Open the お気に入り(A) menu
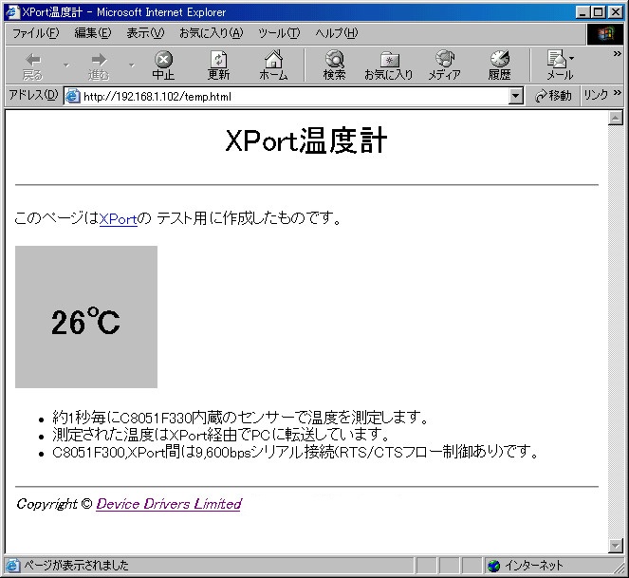This screenshot has height=578, width=629. pyautogui.click(x=212, y=33)
